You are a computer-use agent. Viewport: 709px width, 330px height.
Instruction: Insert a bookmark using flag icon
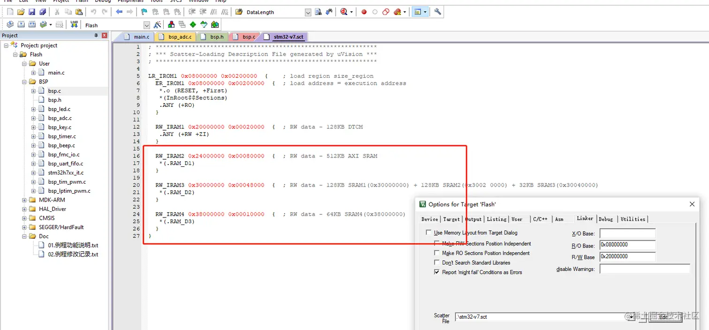pos(144,12)
